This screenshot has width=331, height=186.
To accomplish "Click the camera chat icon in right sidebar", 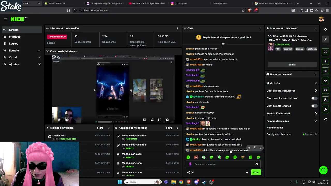I will 325,100.
